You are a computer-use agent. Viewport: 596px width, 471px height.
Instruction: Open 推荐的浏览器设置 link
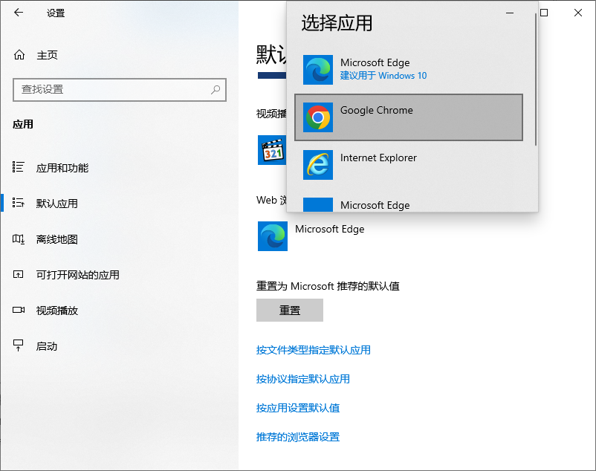tap(297, 437)
